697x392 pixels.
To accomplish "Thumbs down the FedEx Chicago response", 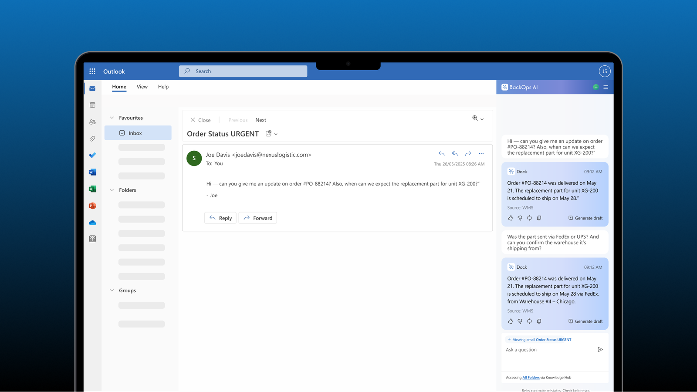I will (520, 321).
